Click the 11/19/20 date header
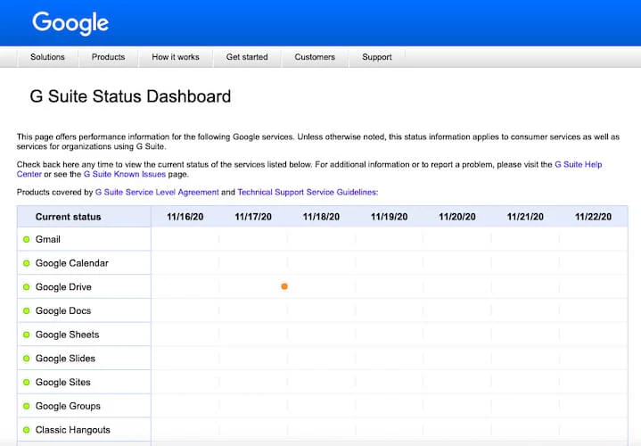 390,217
